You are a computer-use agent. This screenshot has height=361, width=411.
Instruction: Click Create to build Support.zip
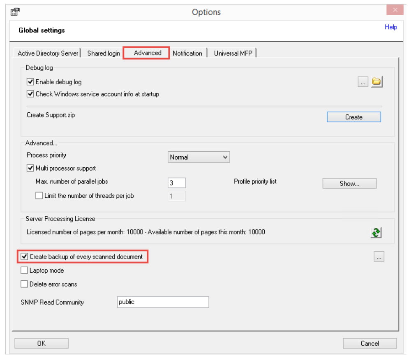pos(353,117)
